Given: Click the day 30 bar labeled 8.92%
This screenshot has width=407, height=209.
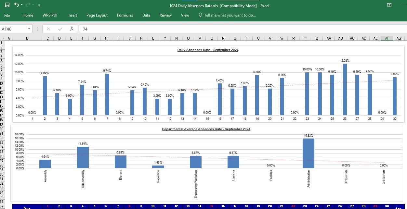Looking at the screenshot, I should point(395,96).
